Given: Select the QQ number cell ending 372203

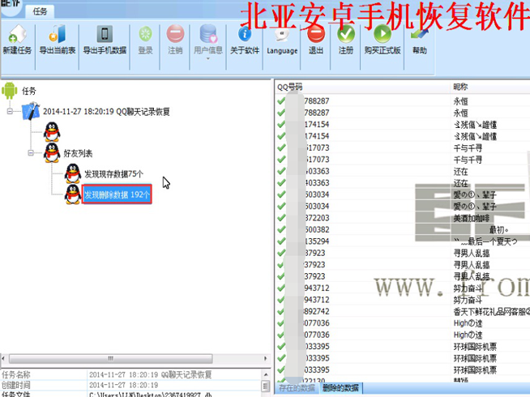Looking at the screenshot, I should point(316,218).
